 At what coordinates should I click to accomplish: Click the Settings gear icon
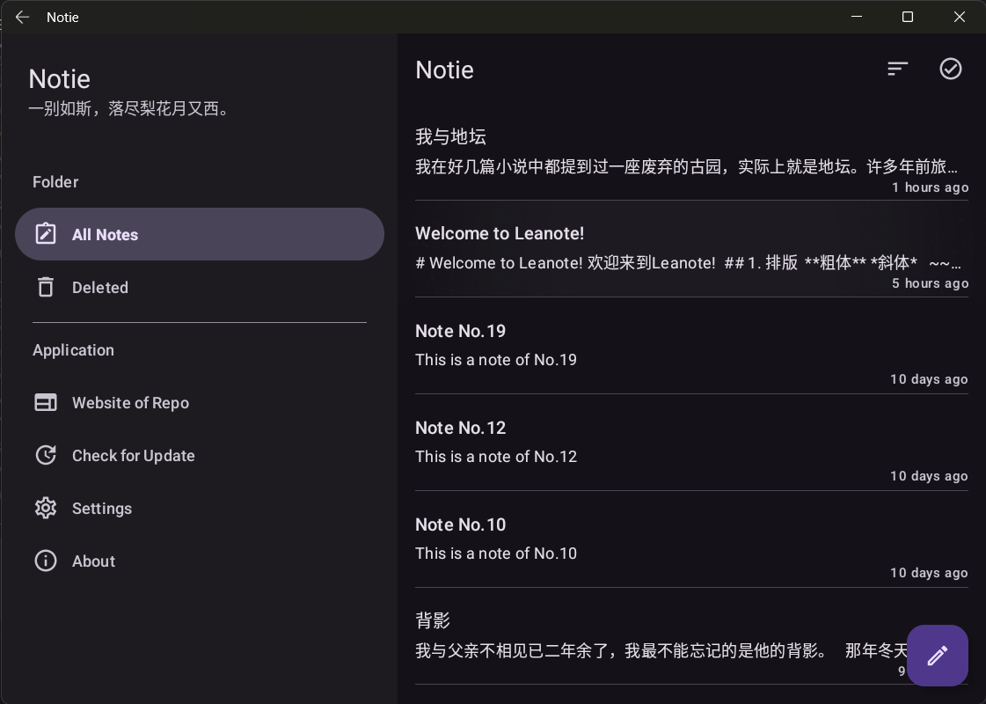click(x=45, y=508)
